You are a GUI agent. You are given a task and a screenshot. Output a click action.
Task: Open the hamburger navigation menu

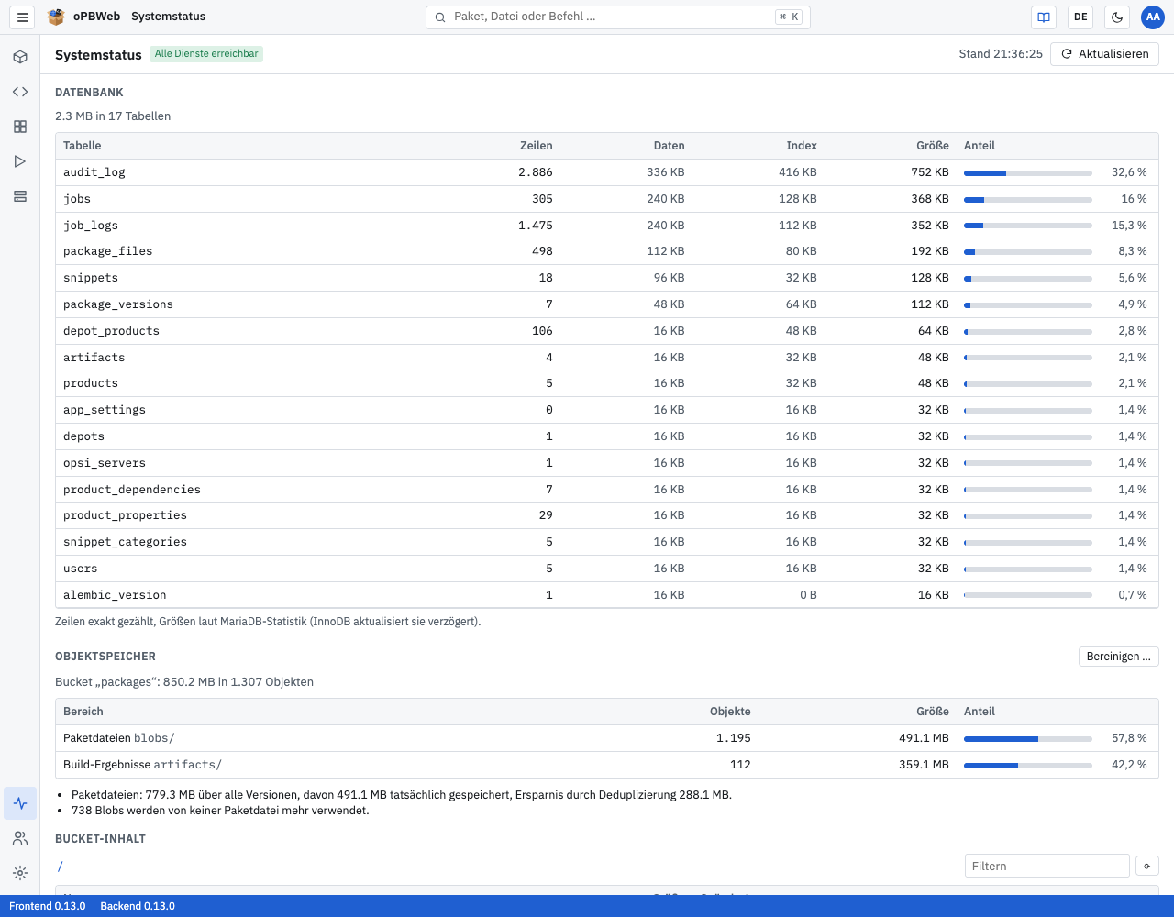click(x=23, y=17)
